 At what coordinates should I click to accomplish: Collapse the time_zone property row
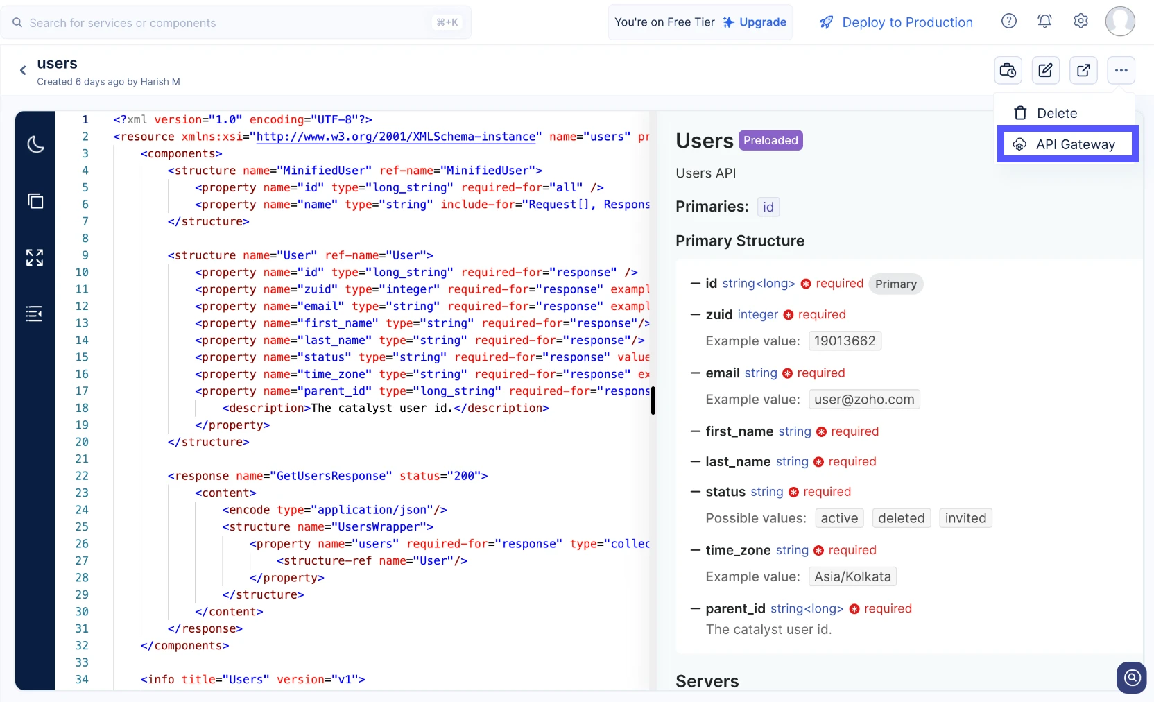click(x=696, y=550)
